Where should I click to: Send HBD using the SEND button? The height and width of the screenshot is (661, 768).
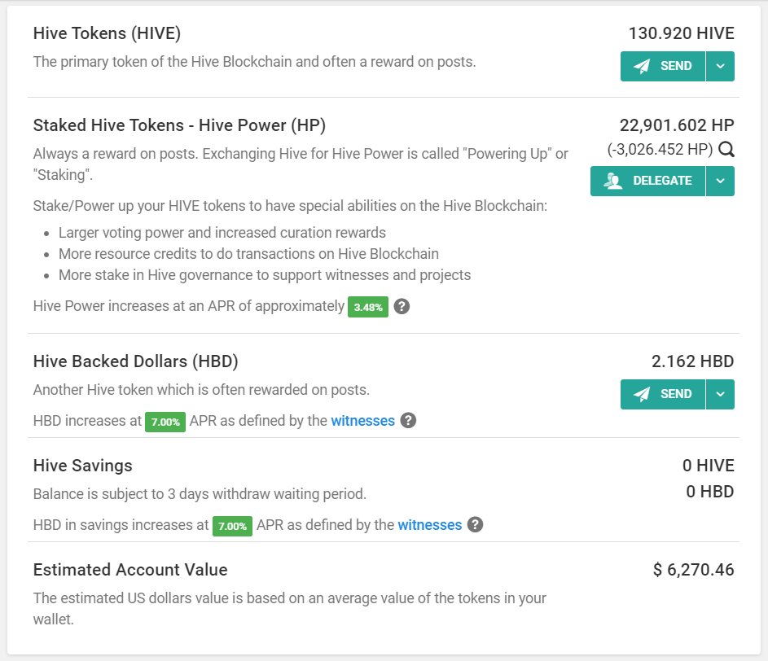(x=663, y=394)
